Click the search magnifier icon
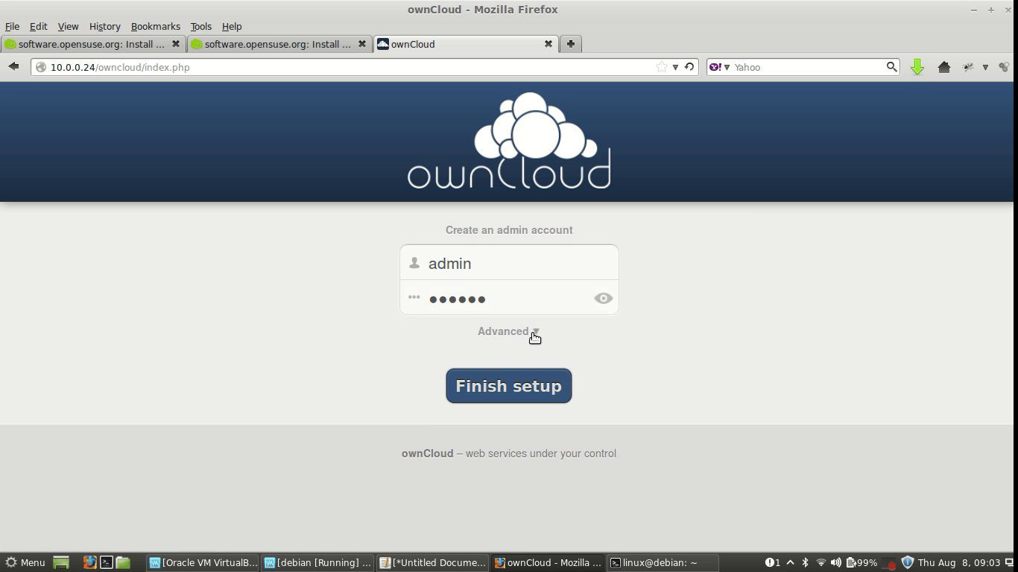 pos(891,67)
